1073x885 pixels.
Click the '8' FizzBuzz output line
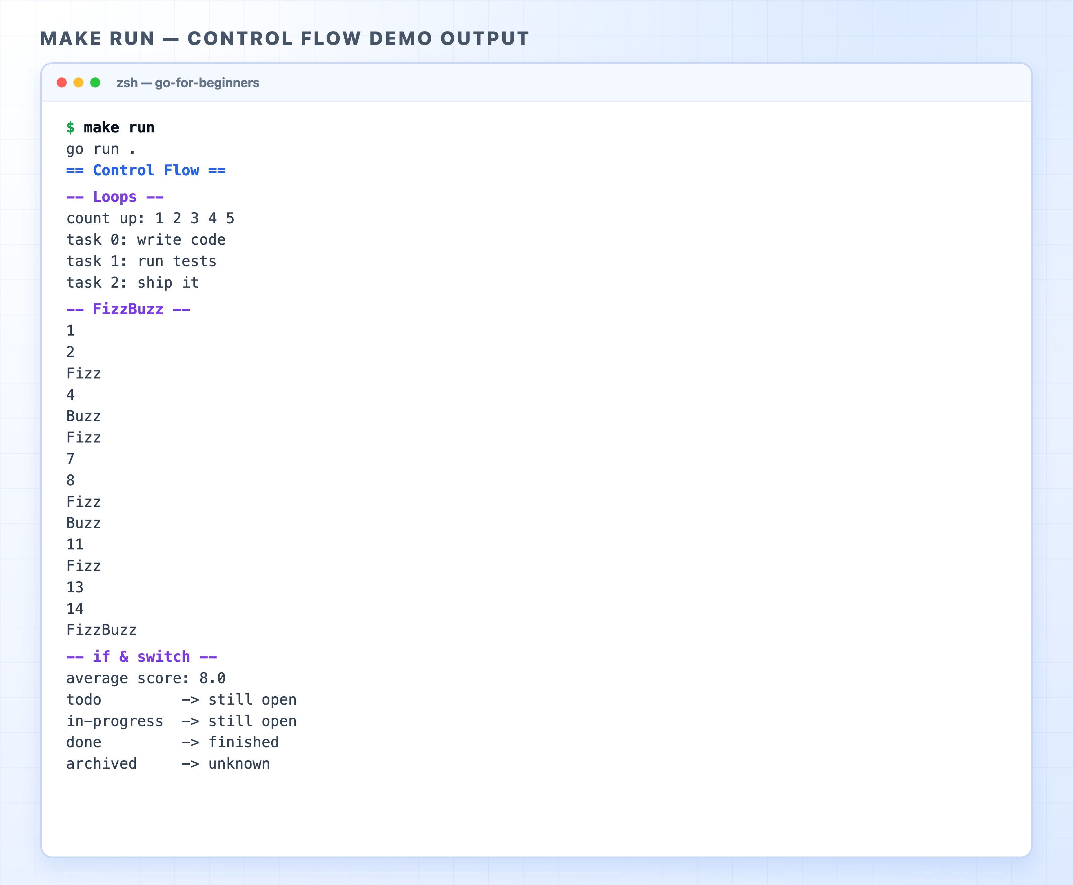pos(70,480)
